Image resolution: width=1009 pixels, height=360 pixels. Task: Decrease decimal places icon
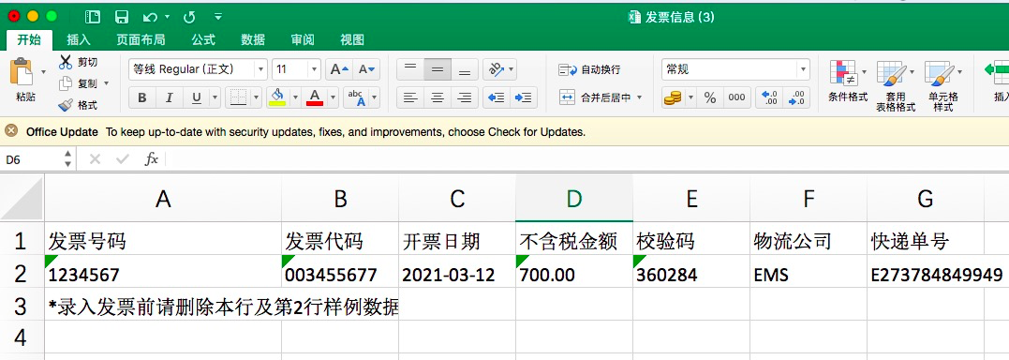[x=796, y=97]
